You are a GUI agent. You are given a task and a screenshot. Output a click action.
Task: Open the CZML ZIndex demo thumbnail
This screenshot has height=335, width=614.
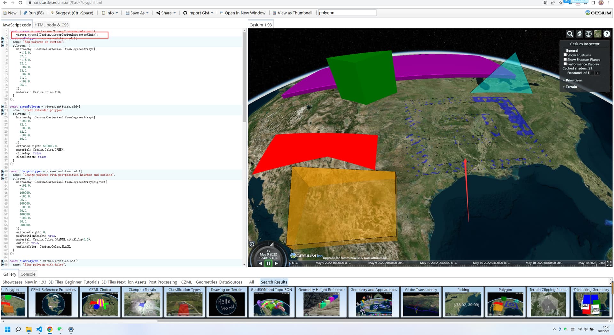coord(100,302)
